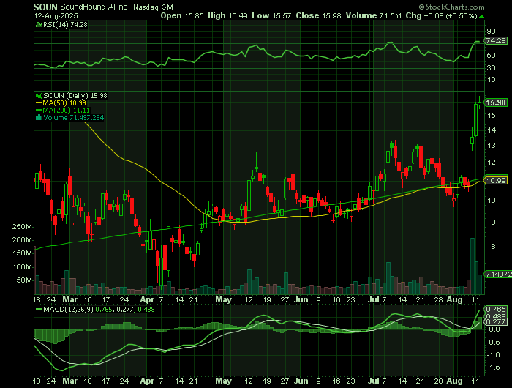
Task: Click the 0.765 MACD value tag on right
Action: [x=496, y=309]
